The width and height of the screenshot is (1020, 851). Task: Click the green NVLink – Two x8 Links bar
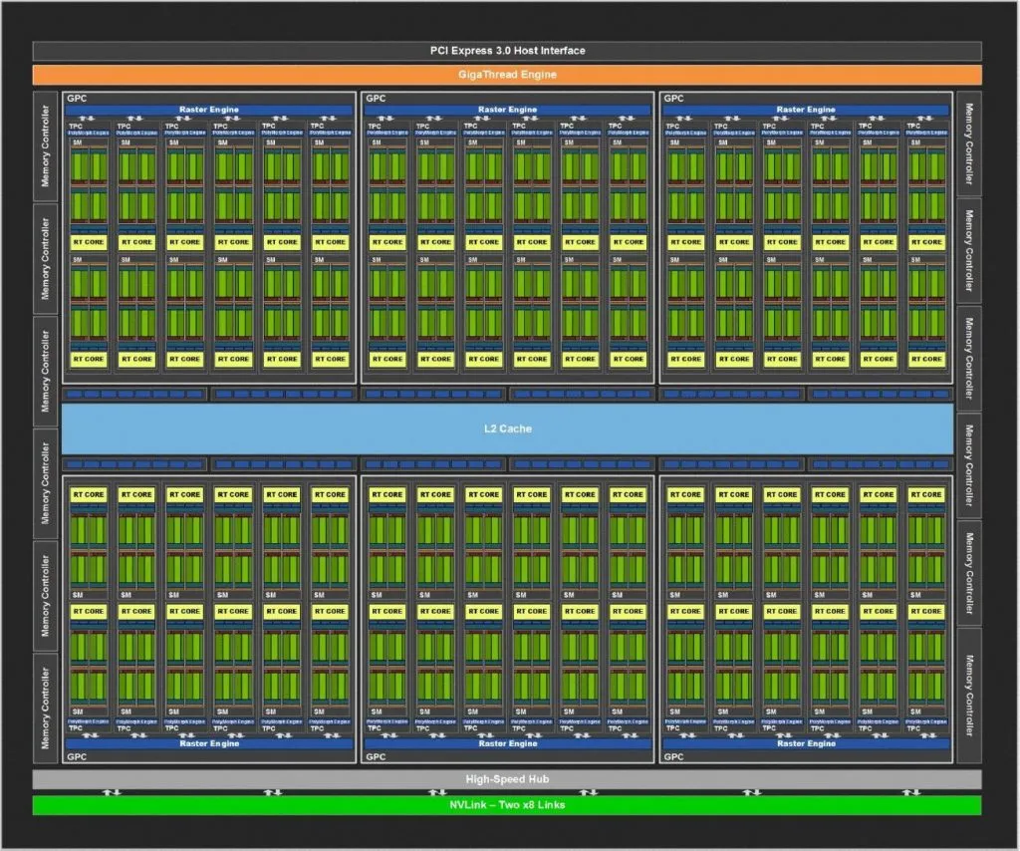pos(507,805)
